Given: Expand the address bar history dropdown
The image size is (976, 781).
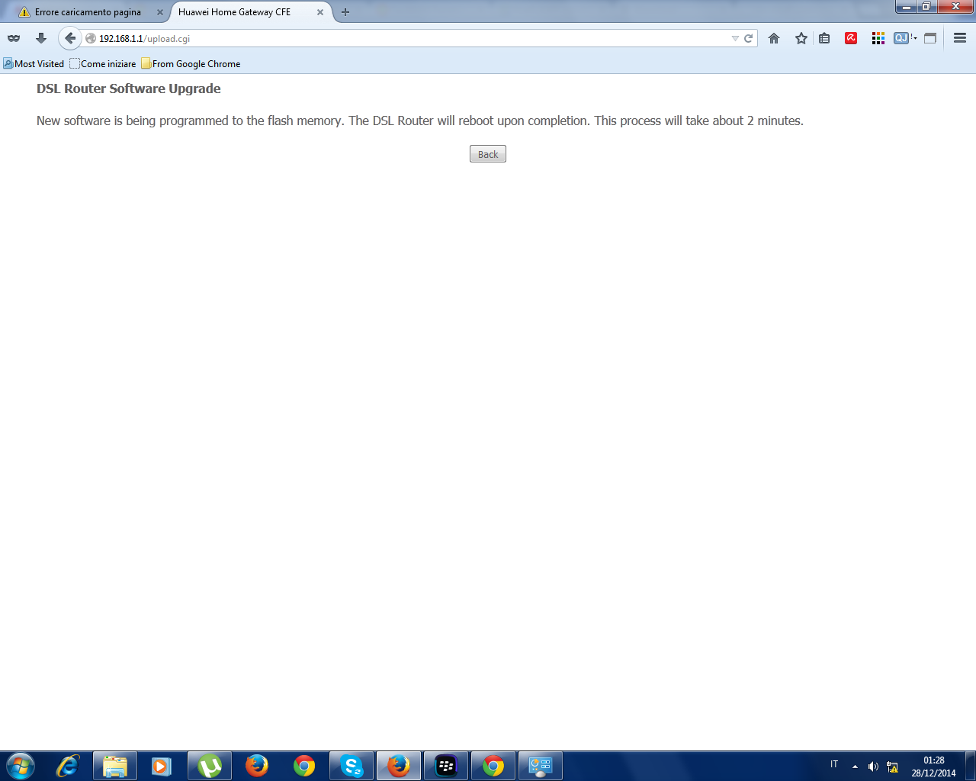Looking at the screenshot, I should click(735, 38).
